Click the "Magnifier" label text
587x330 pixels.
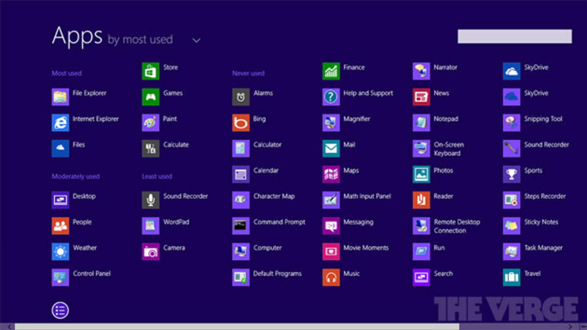[x=357, y=119]
